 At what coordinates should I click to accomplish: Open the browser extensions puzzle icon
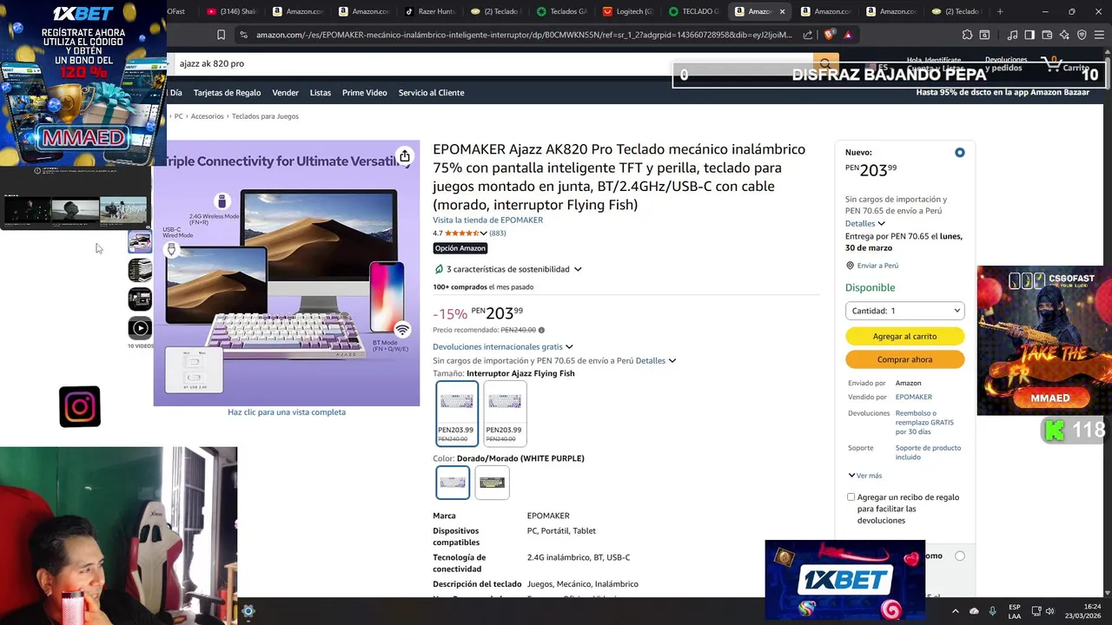pyautogui.click(x=967, y=35)
